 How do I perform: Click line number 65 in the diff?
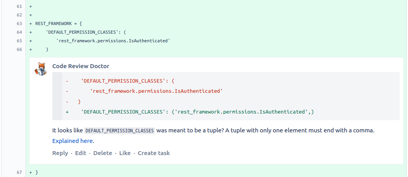[19, 41]
